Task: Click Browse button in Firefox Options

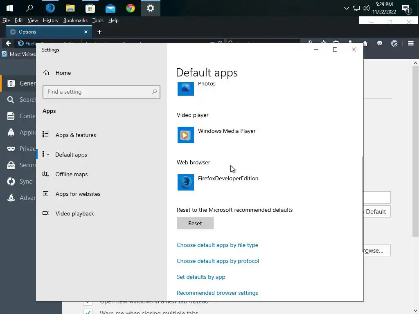Action: (x=377, y=251)
